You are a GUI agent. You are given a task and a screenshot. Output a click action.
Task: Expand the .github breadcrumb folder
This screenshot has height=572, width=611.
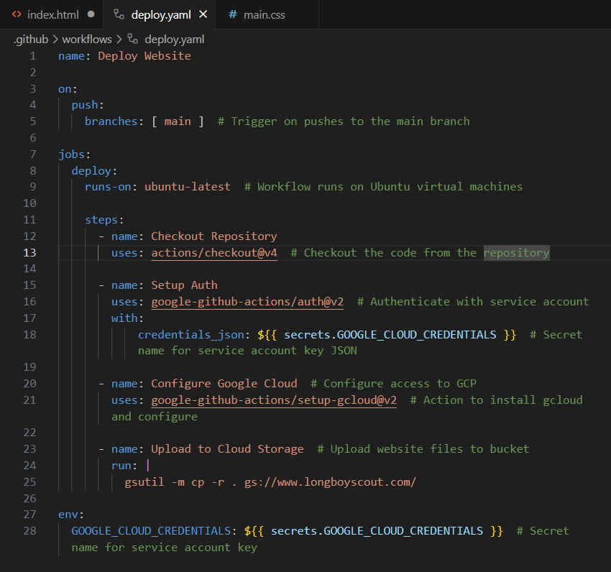(x=31, y=40)
